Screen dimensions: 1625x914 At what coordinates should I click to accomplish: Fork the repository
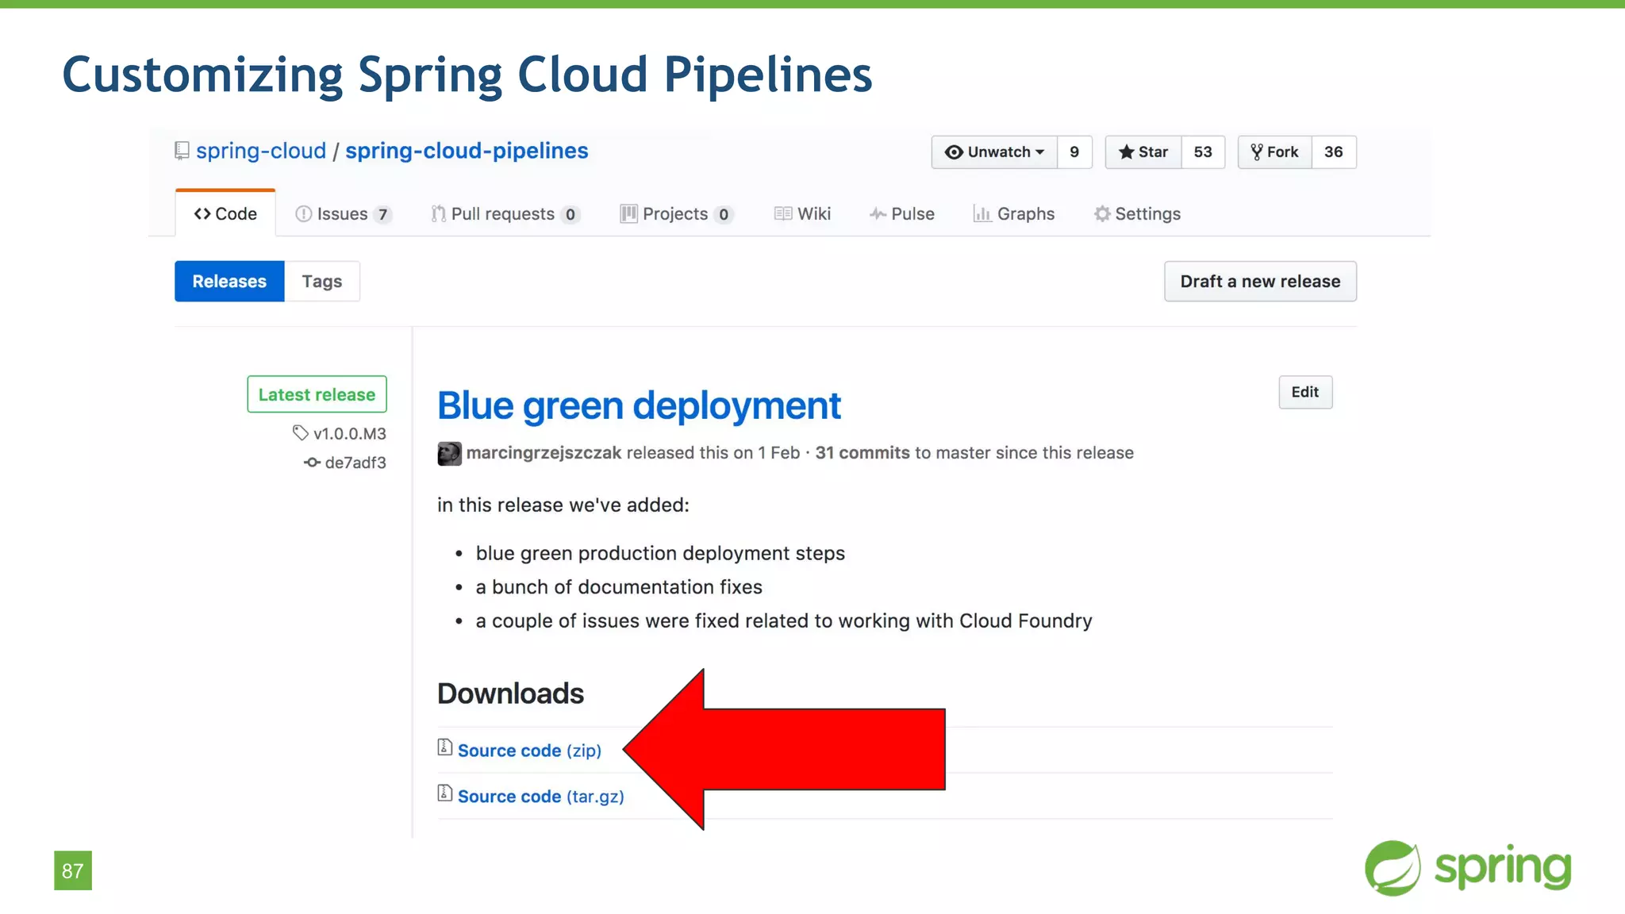coord(1274,152)
